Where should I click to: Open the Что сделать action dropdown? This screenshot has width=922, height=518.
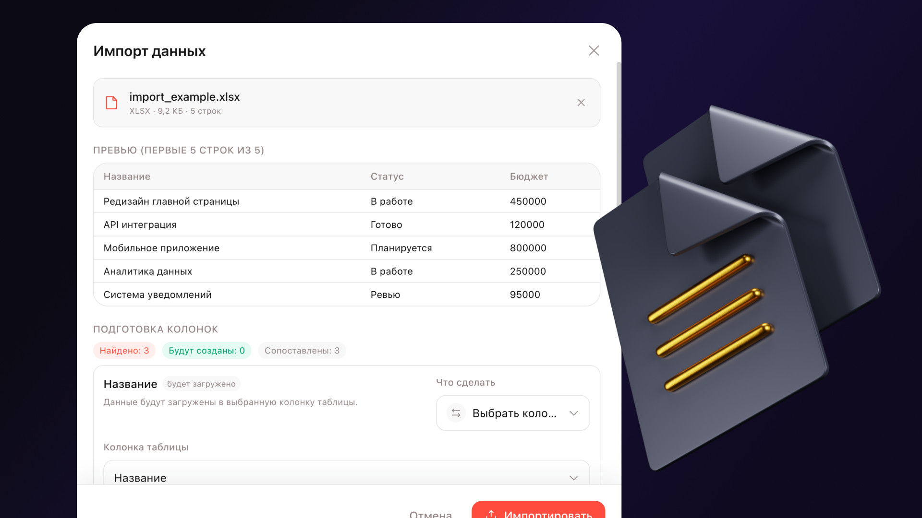coord(513,413)
